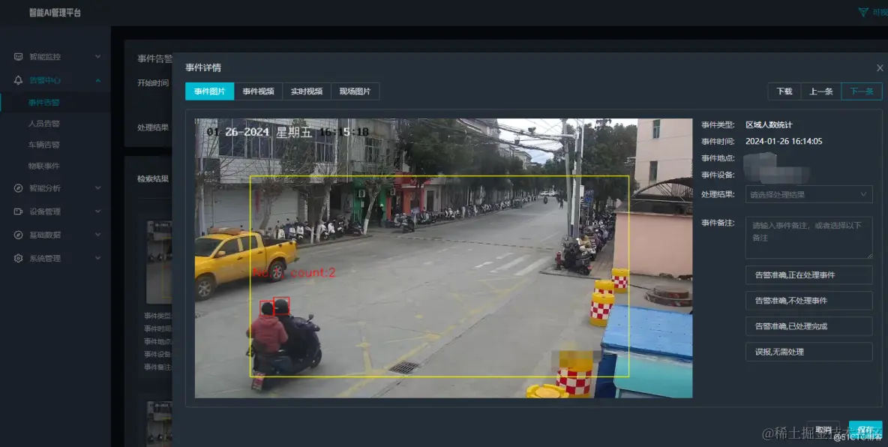Switch to the 现场图片 tab

click(x=355, y=91)
